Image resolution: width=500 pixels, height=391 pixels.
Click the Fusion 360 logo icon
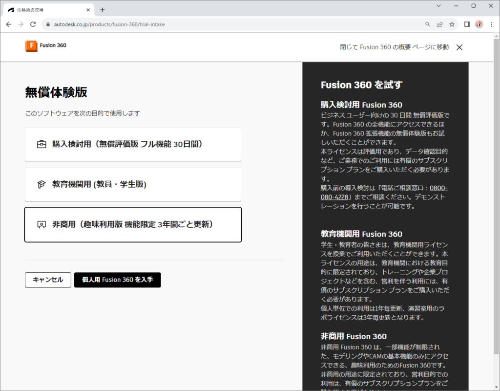click(31, 46)
